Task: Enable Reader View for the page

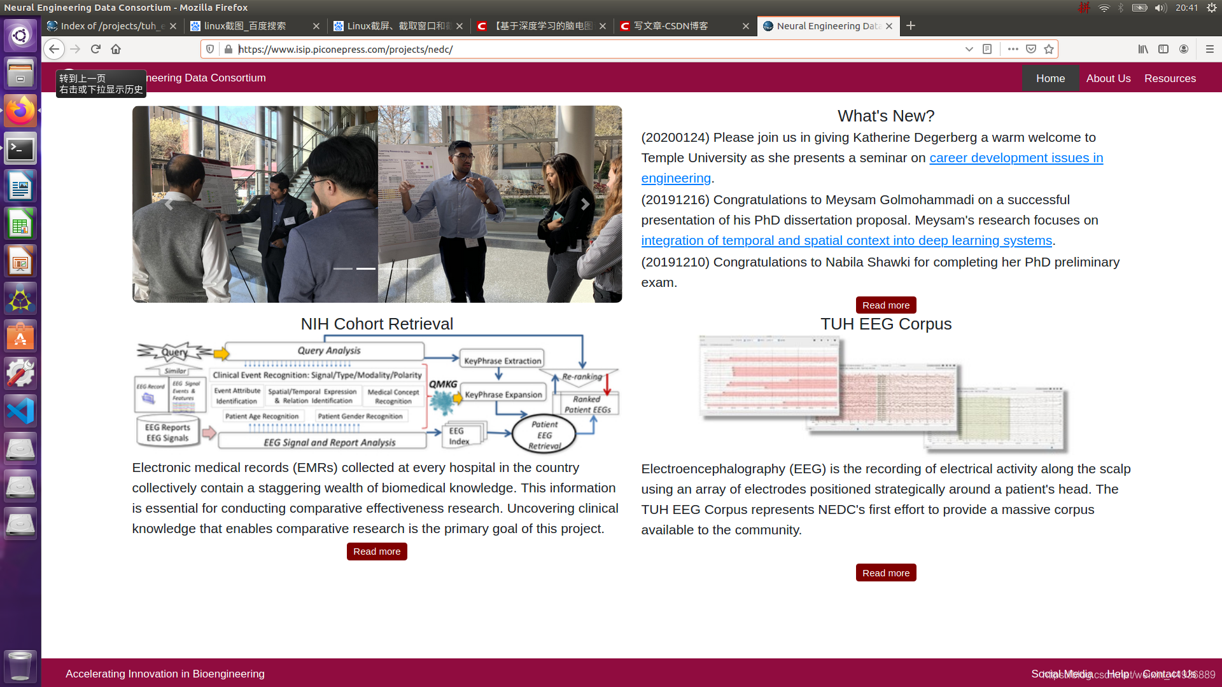Action: click(x=988, y=49)
